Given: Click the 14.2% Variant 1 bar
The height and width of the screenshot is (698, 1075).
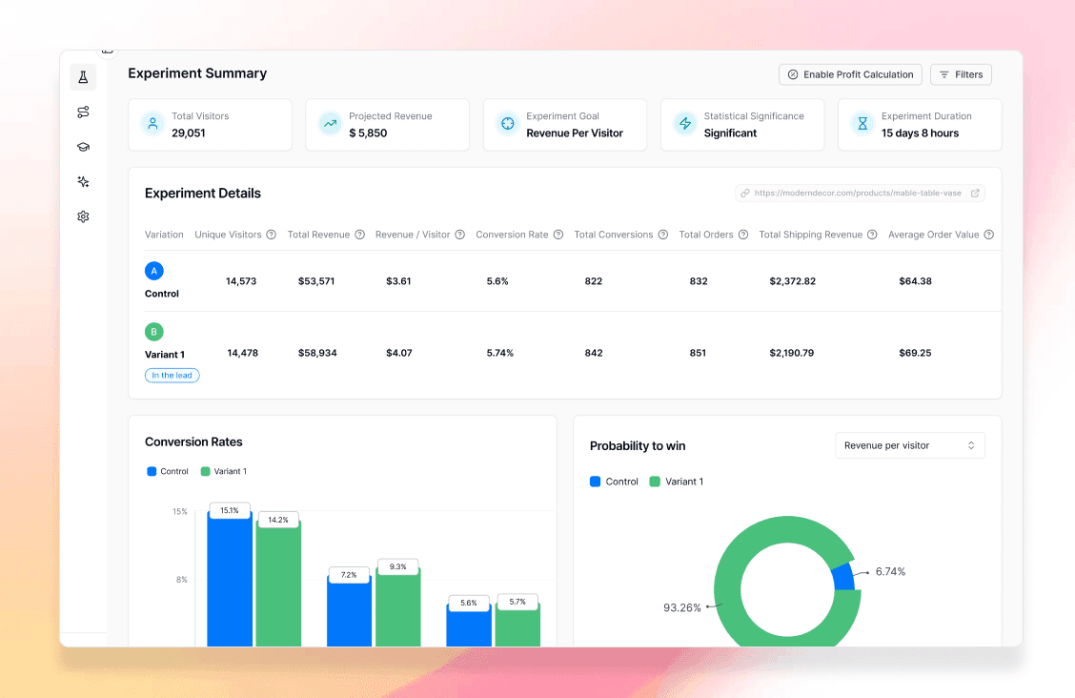Looking at the screenshot, I should (x=278, y=585).
